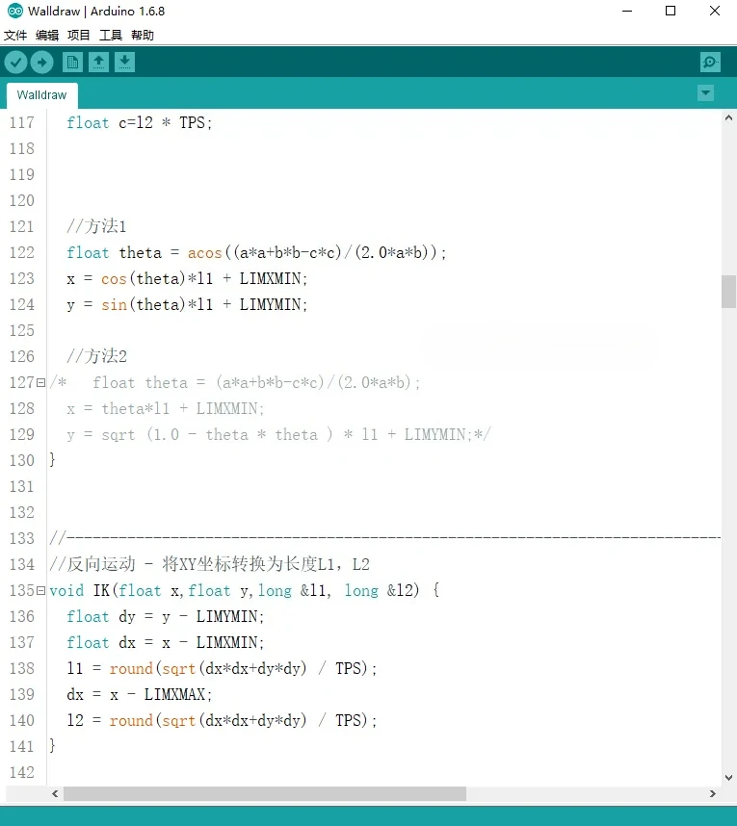Click the comment '//方法2'
The image size is (737, 826).
click(96, 356)
